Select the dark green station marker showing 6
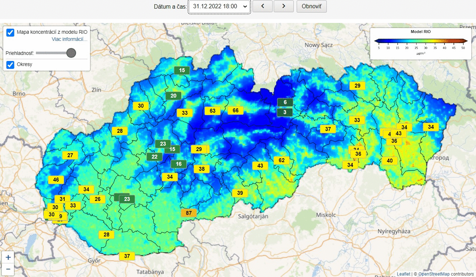Viewport: 476px width, 277px height. pyautogui.click(x=285, y=102)
